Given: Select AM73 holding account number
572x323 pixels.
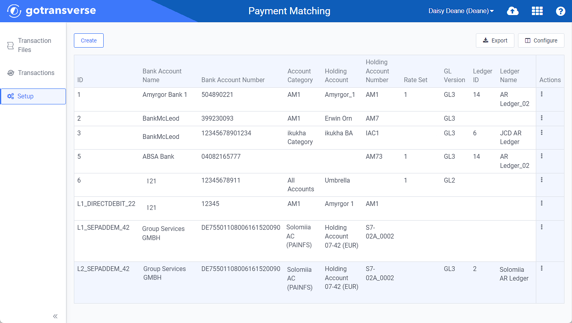Looking at the screenshot, I should pyautogui.click(x=374, y=156).
